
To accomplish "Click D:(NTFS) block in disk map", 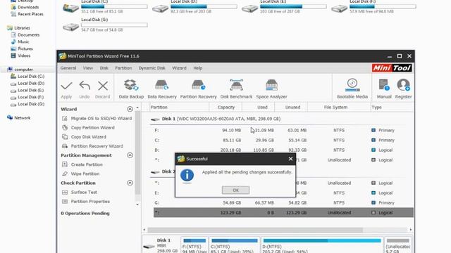I will [322, 245].
